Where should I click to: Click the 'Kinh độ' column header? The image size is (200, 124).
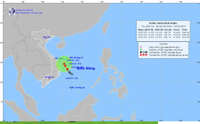click(x=159, y=30)
